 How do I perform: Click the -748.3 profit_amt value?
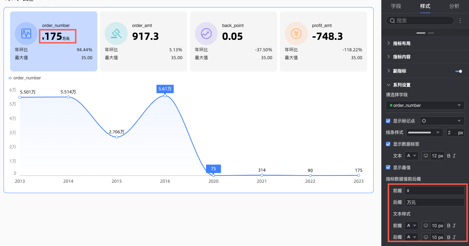pyautogui.click(x=327, y=36)
